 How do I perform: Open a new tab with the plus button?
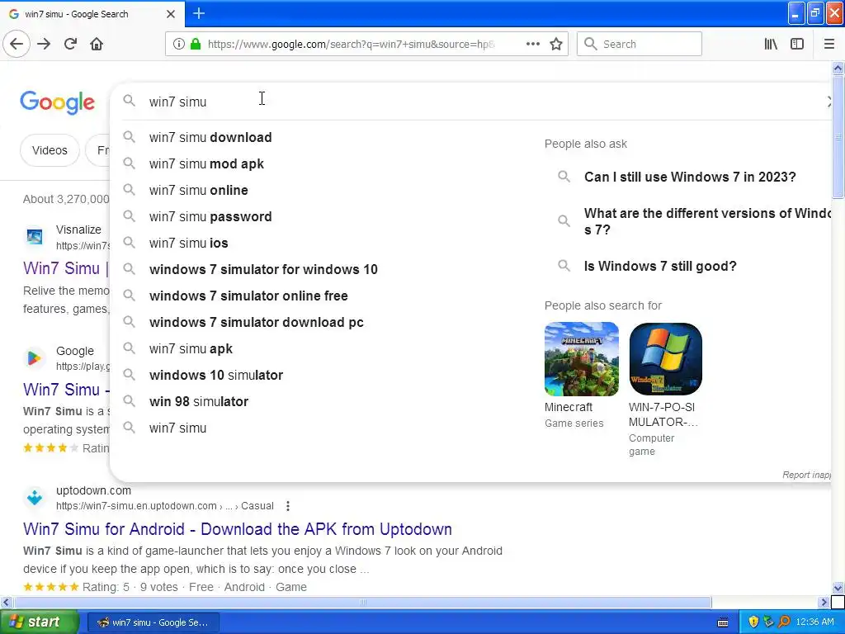(199, 13)
